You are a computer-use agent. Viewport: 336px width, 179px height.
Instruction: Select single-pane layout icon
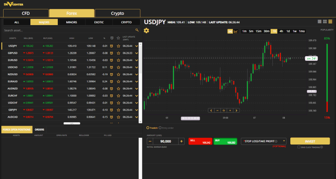pos(319,21)
